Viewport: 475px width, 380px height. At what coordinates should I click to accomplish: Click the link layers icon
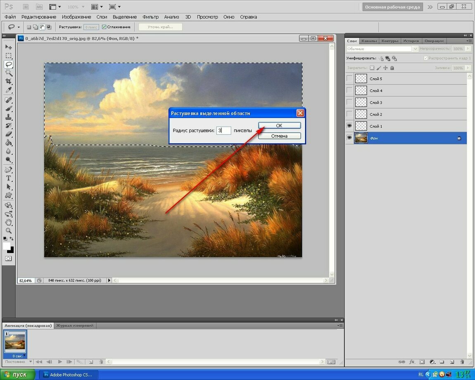(x=401, y=362)
